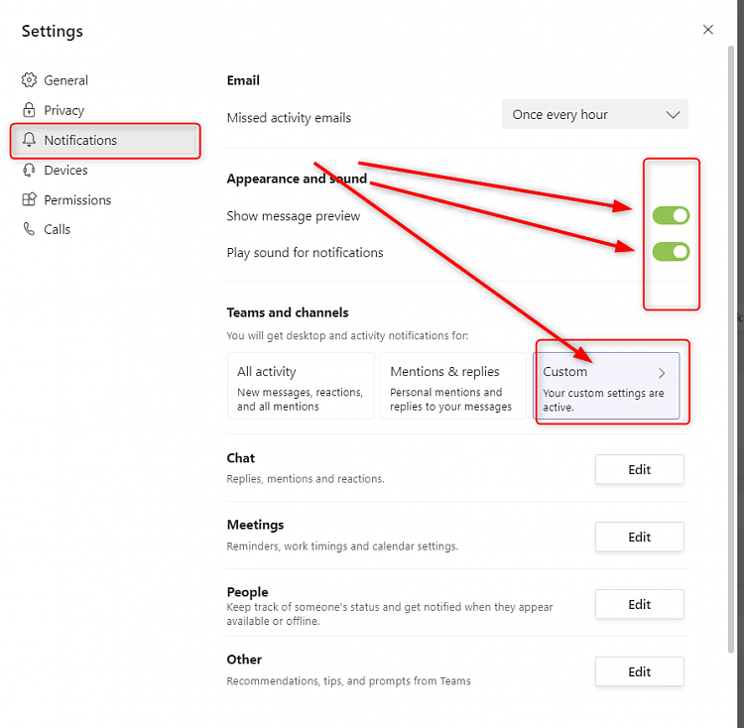Click the Calls phone icon
This screenshot has width=744, height=728.
click(29, 229)
